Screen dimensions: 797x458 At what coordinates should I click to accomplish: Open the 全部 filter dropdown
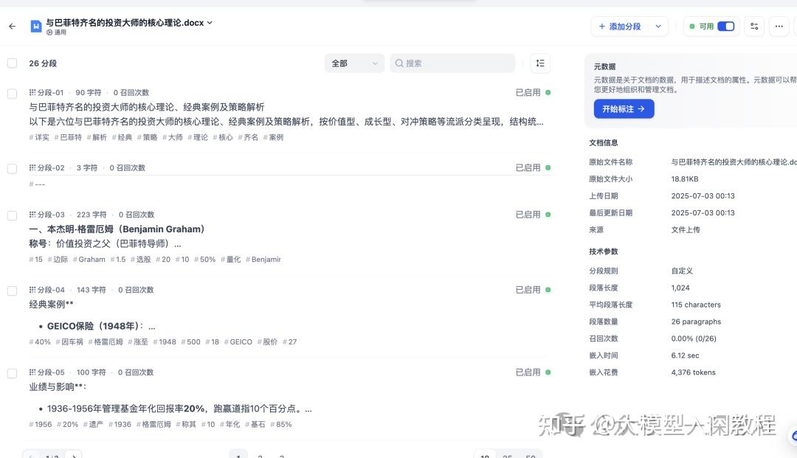click(x=354, y=63)
